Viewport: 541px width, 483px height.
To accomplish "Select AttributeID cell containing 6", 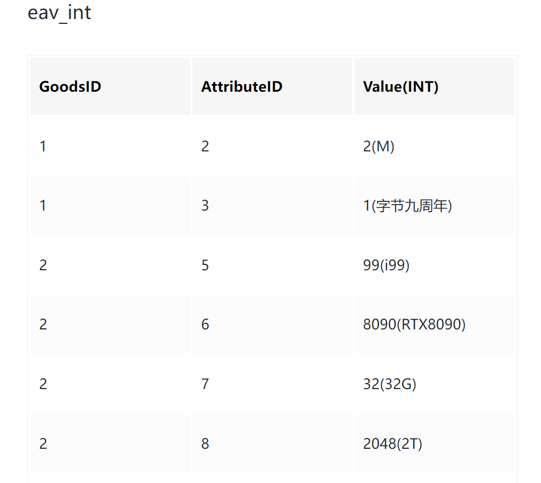I will tap(205, 325).
